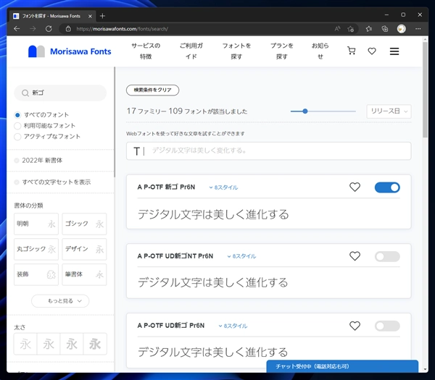Image resolution: width=435 pixels, height=380 pixels.
Task: Favorite the A P-OTF 新ゴ Pr6N font
Action: click(355, 187)
